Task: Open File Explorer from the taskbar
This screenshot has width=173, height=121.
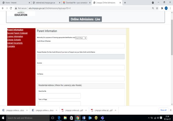Action: pos(65,118)
